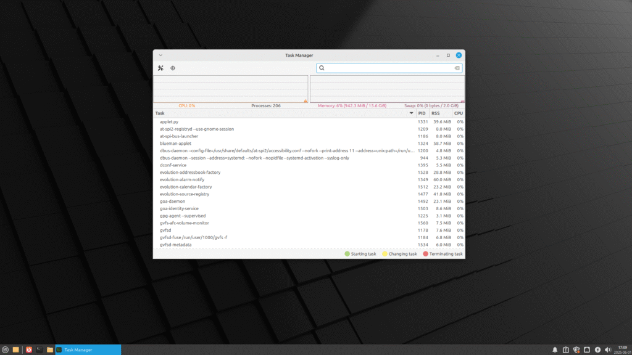
Task: Select the gvfsd process row
Action: click(309, 231)
